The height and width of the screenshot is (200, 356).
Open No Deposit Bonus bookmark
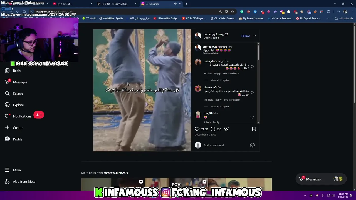click(x=309, y=19)
